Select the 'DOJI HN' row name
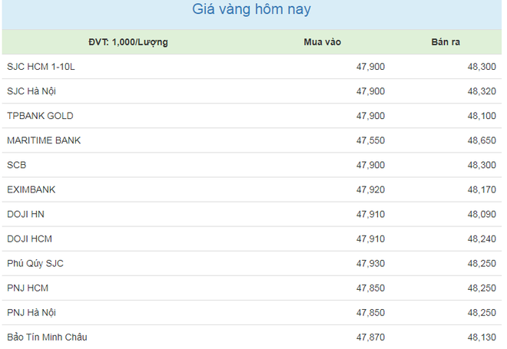Image resolution: width=507 pixels, height=349 pixels. (x=25, y=214)
